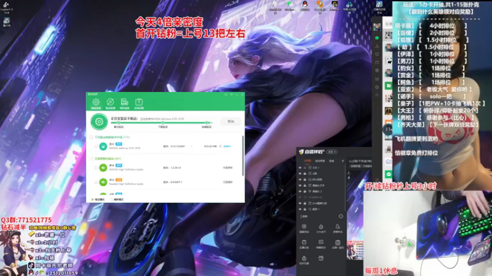Select the Realtek High Definition Audio row text
Image resolution: width=492 pixels, height=276 pixels.
(x=126, y=184)
